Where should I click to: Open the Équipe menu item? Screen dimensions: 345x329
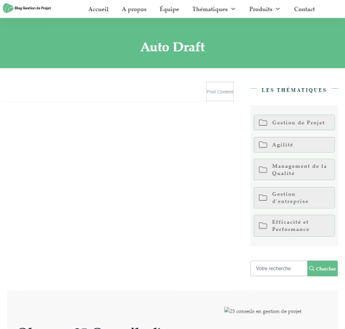[169, 9]
